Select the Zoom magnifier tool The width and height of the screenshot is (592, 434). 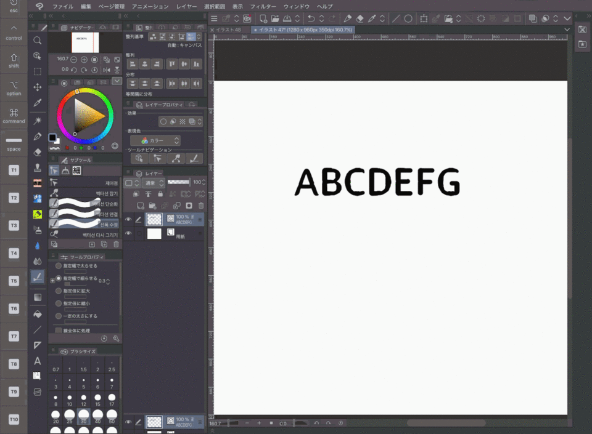coord(38,40)
